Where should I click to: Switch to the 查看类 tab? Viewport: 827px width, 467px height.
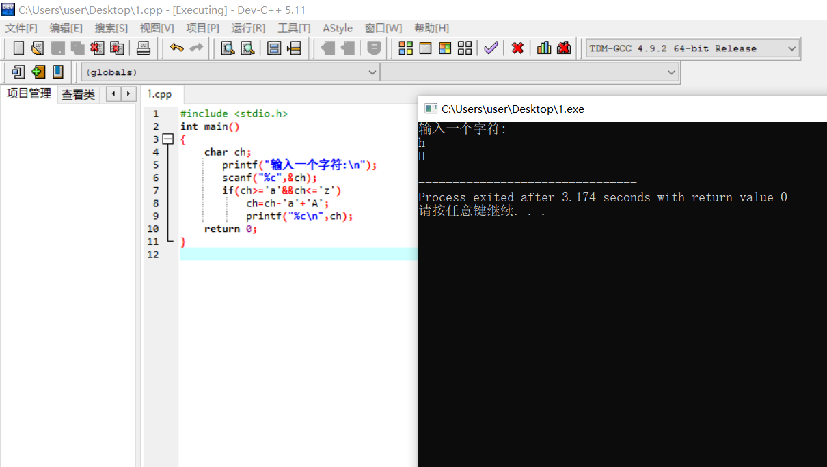(x=78, y=95)
